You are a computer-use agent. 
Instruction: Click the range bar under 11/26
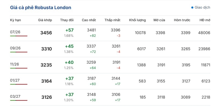click(x=19, y=68)
